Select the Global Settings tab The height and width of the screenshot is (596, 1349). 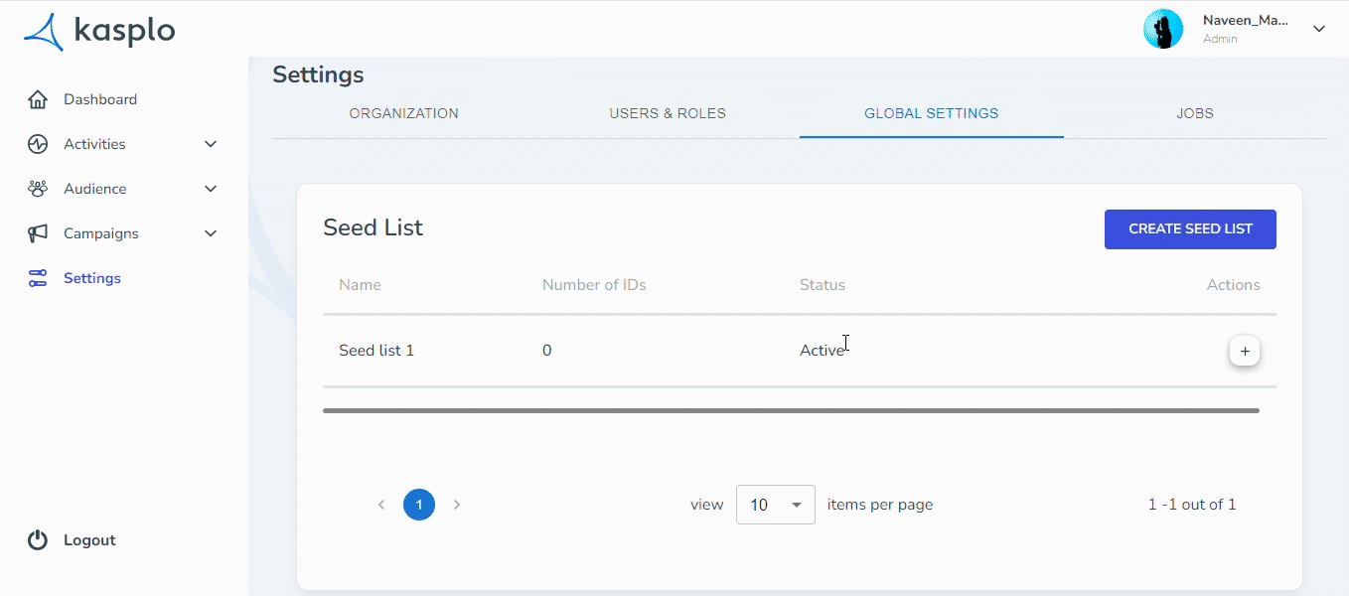pyautogui.click(x=932, y=113)
